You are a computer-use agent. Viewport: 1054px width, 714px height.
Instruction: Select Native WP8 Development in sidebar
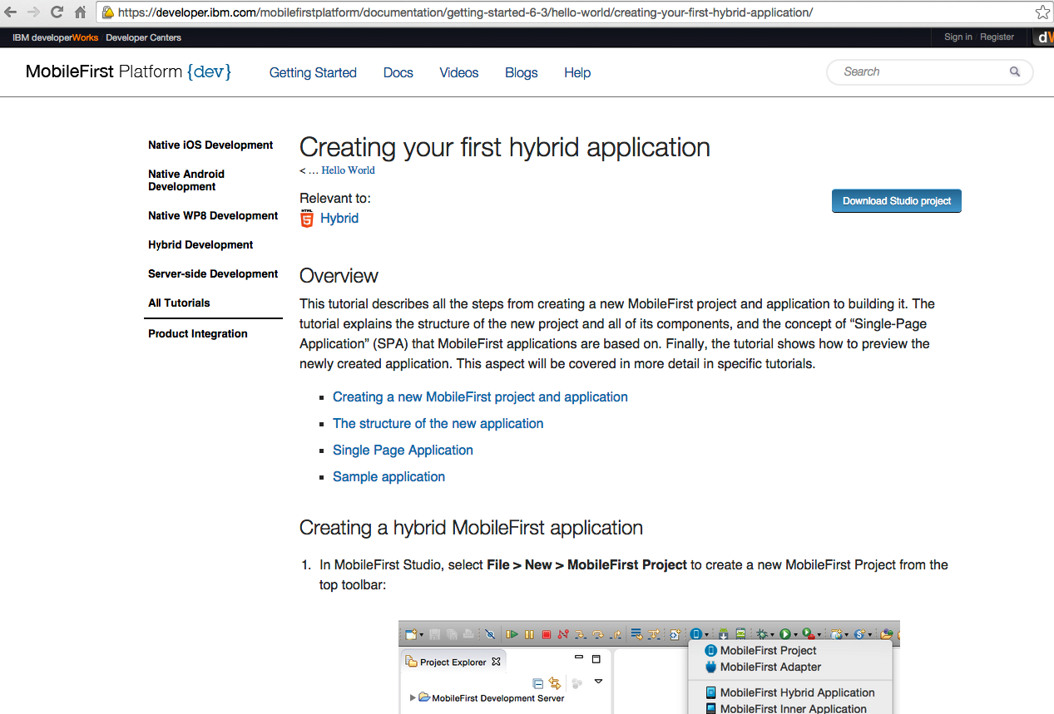click(x=213, y=215)
